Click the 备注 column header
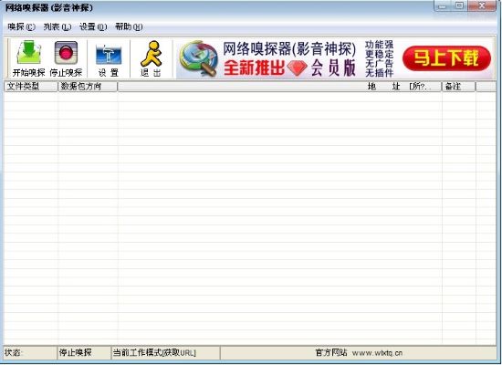The width and height of the screenshot is (502, 365). point(459,87)
